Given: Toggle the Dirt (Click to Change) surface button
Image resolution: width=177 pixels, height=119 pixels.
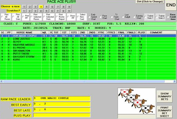Looking at the screenshot, I should pos(150,2).
